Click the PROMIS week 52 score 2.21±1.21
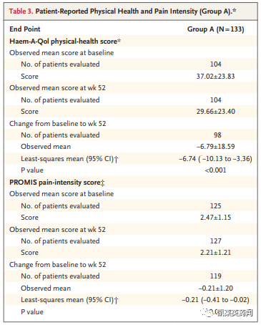261x325 pixels. pos(215,253)
